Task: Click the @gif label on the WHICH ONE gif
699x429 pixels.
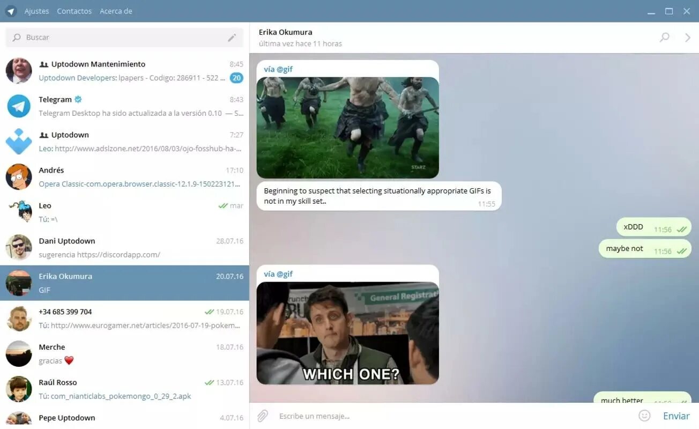Action: tap(285, 273)
